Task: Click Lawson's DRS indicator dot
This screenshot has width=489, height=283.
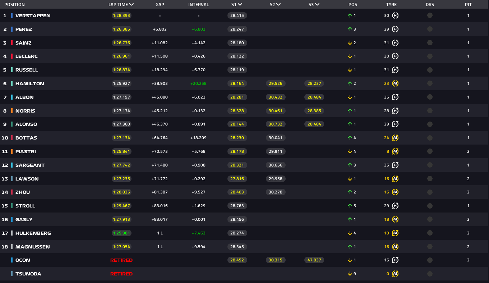Action: coord(430,179)
